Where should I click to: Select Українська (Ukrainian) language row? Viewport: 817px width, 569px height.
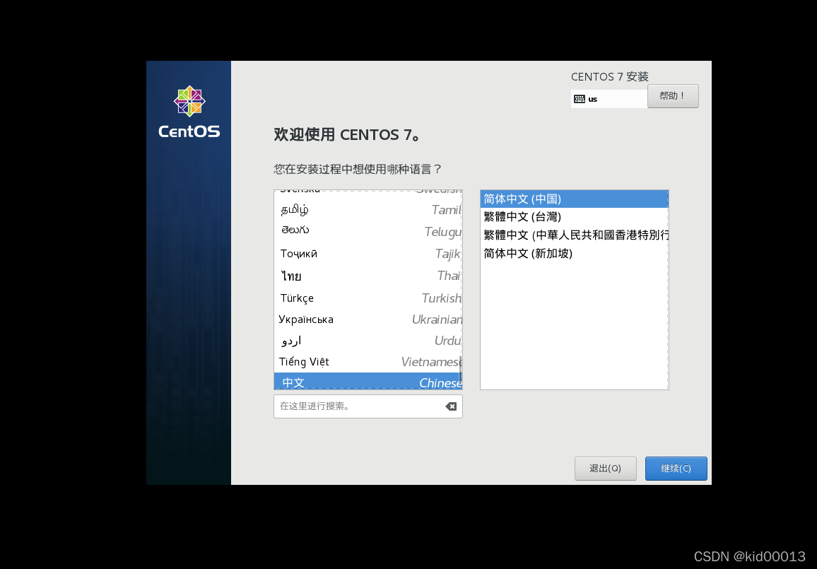click(368, 319)
